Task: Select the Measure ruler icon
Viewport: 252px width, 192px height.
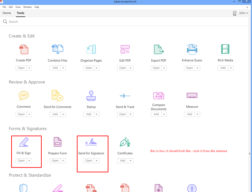Action: tap(192, 95)
